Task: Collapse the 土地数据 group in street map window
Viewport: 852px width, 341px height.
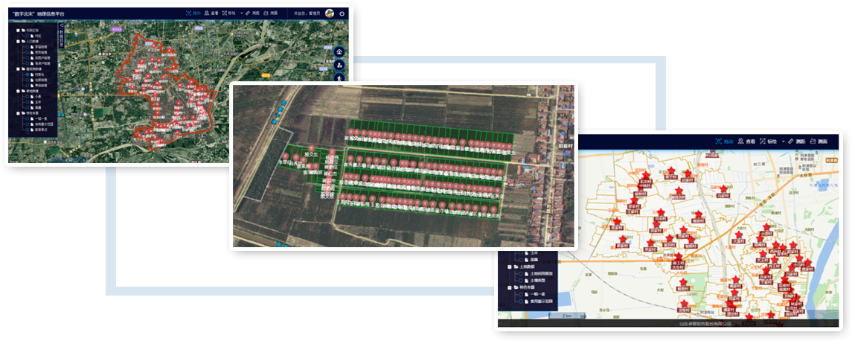Action: point(510,267)
